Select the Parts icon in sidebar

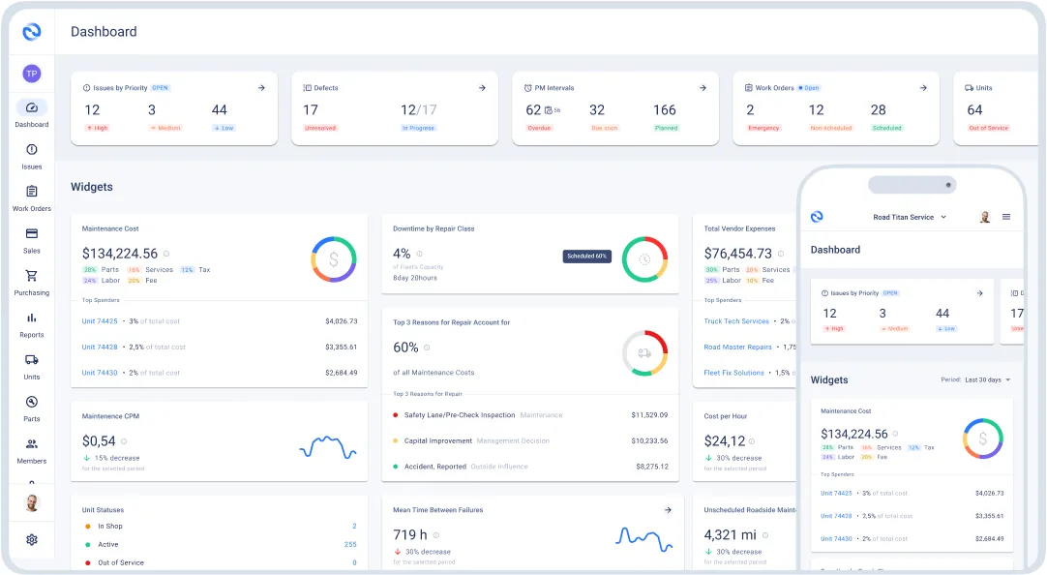[x=31, y=402]
